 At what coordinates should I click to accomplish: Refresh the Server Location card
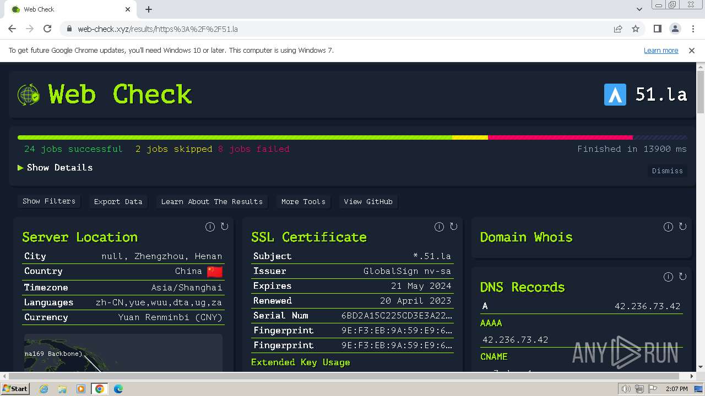224,227
